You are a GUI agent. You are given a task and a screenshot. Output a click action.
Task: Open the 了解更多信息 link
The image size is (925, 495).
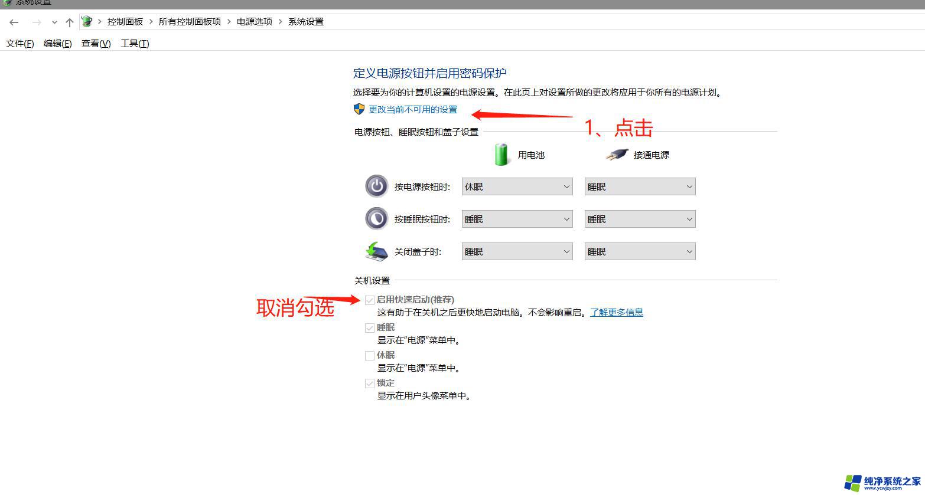[617, 313]
